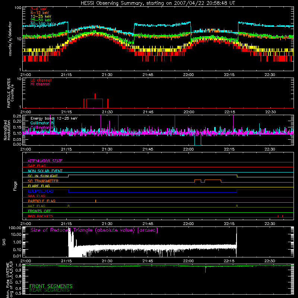Click the "SAA FLAG" label

[x=37, y=196]
